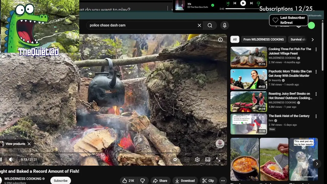
Task: Open the raw meat heart Short thumbnail
Action: [x=274, y=159]
